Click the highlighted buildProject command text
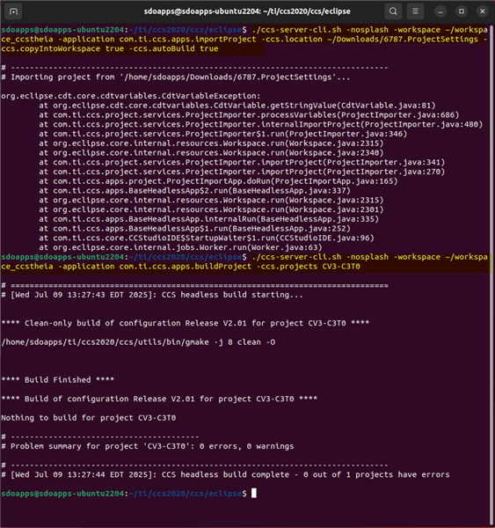 coord(244,261)
